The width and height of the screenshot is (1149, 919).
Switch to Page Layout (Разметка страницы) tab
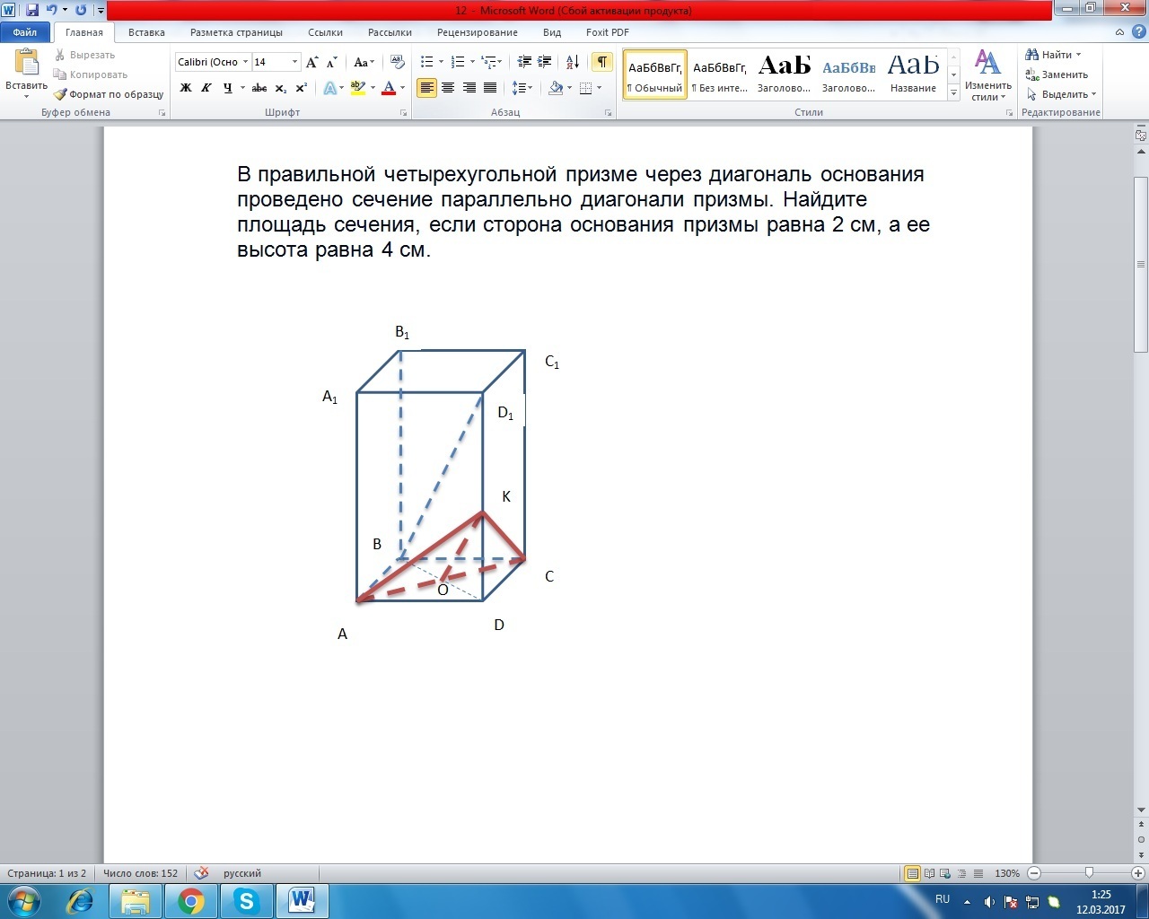pos(236,32)
